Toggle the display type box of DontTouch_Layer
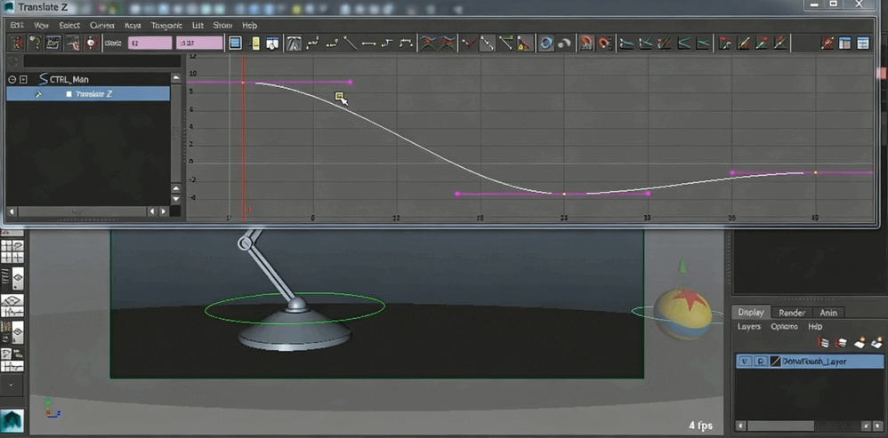Viewport: 888px width, 438px height. pyautogui.click(x=760, y=362)
